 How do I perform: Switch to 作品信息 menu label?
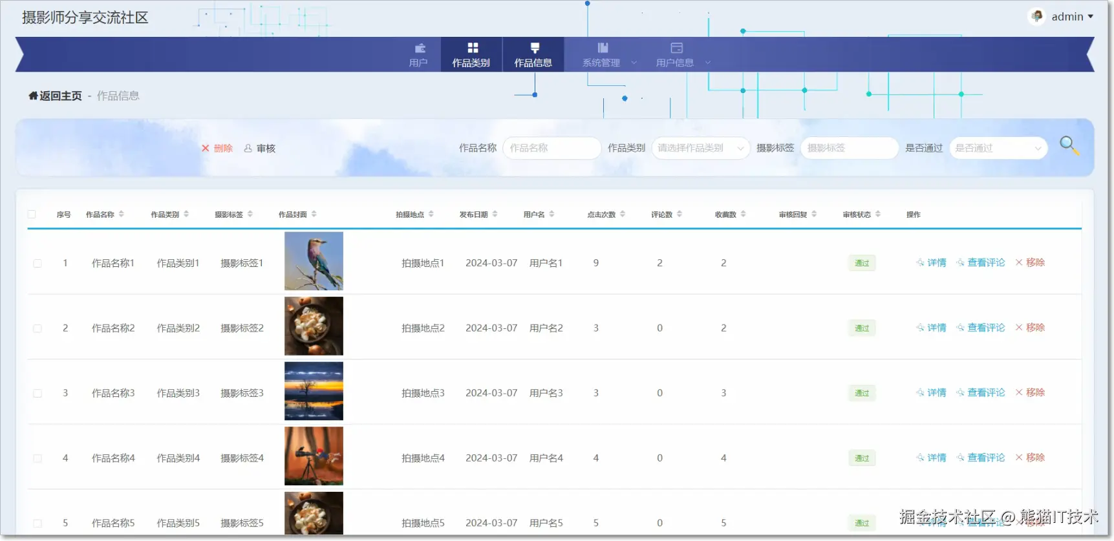533,63
